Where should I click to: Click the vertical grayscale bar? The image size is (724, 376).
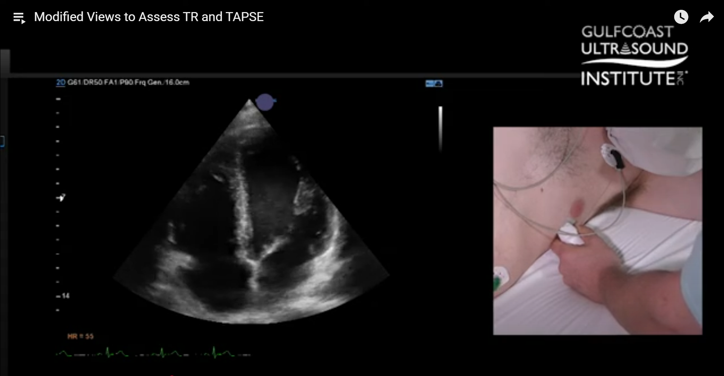440,128
